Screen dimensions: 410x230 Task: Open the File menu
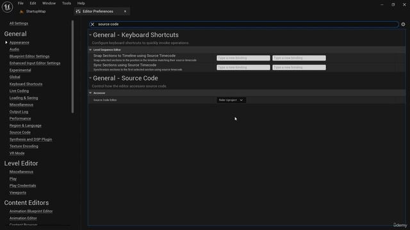20,3
